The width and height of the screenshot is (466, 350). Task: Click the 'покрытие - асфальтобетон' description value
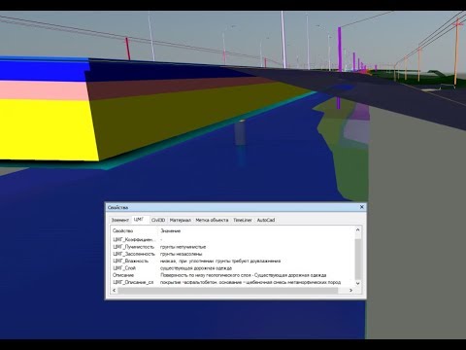tap(250, 282)
